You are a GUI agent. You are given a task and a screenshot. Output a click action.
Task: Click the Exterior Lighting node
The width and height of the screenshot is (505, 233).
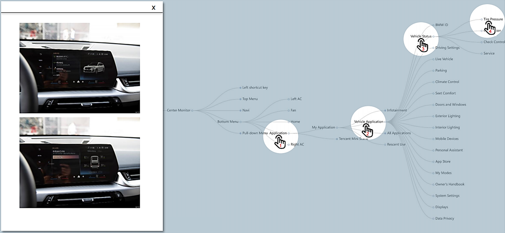(447, 116)
